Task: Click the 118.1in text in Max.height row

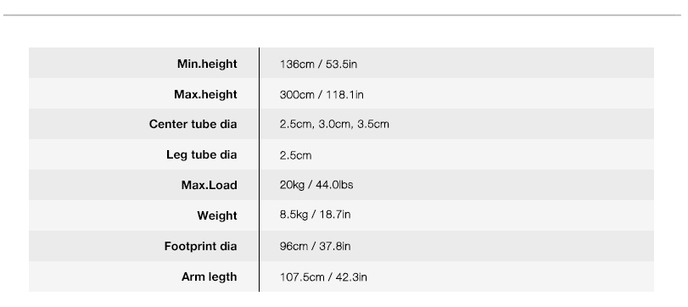Action: pos(345,95)
